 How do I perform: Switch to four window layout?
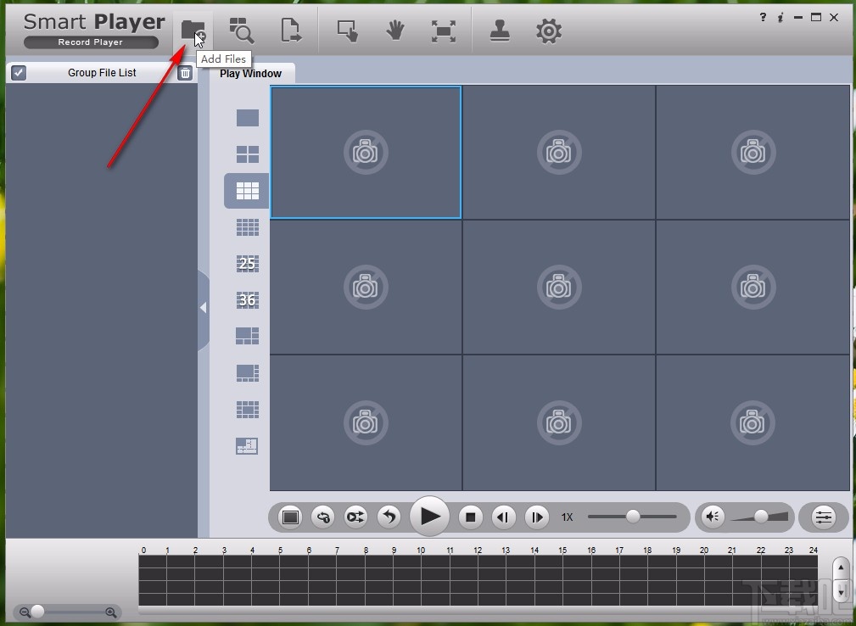click(x=248, y=154)
